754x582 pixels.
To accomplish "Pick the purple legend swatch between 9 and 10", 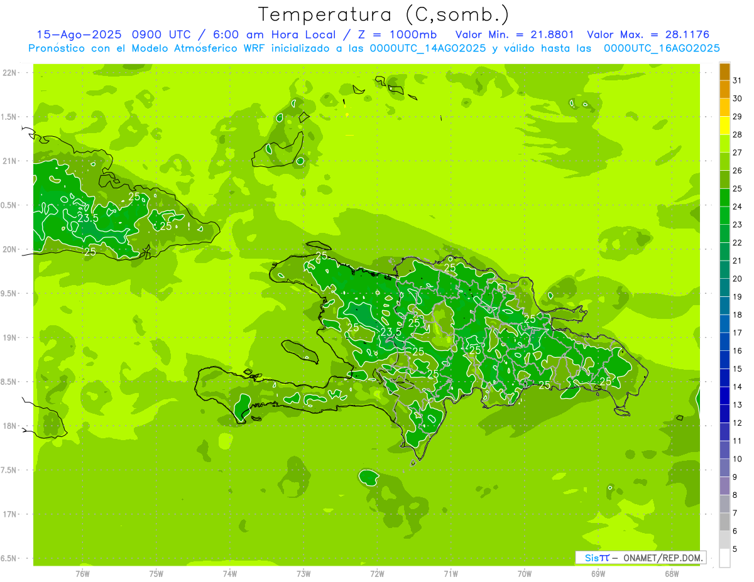I will [725, 468].
